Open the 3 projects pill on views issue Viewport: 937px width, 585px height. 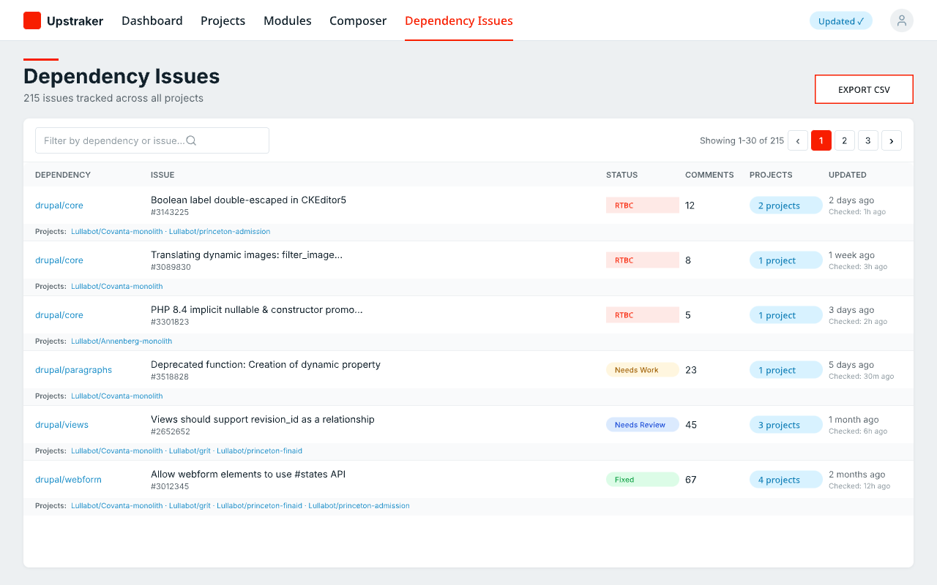pyautogui.click(x=785, y=424)
